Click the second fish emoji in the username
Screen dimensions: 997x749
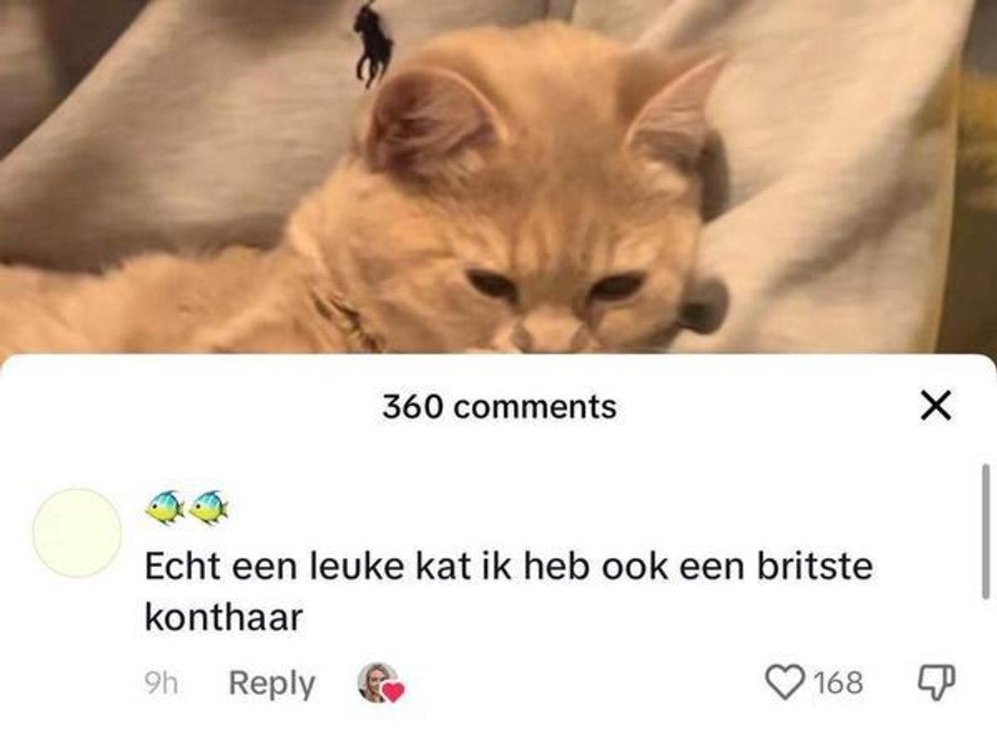(208, 507)
